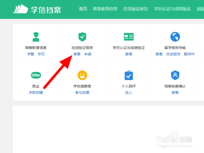Image resolution: width=204 pixels, height=153 pixels.
Task: Click the clipboard checkmark icon above 个人测评
Action: 129,75
